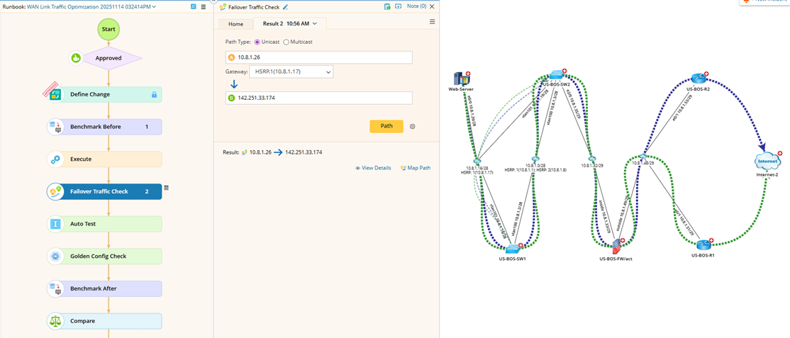This screenshot has width=790, height=338.
Task: Click the red badge on Web-Server
Action: (x=469, y=74)
